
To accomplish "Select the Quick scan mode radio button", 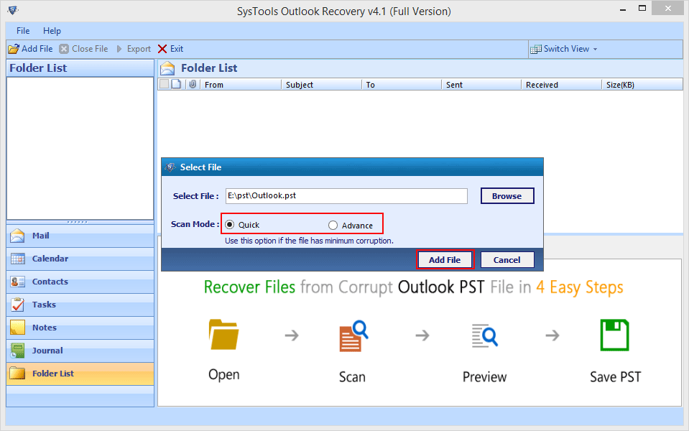I will [229, 225].
